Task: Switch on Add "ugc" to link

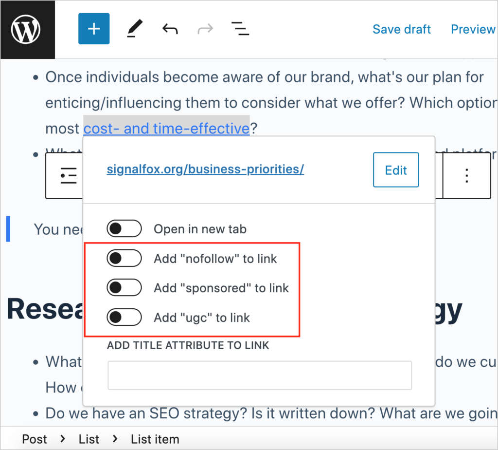Action: [x=124, y=318]
